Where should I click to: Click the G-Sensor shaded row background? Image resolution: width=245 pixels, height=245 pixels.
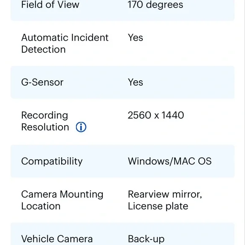[x=122, y=82]
